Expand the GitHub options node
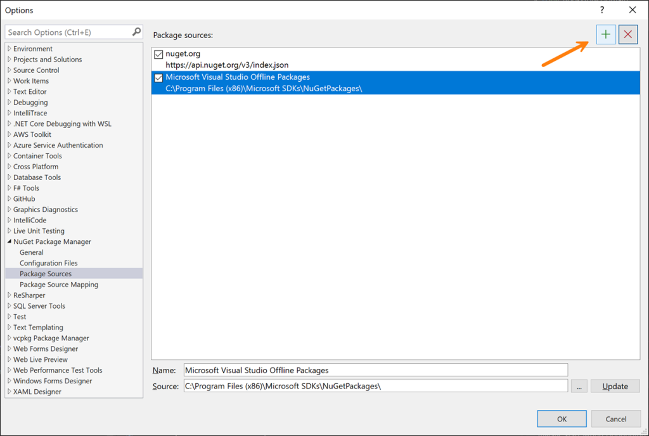Viewport: 649px width, 436px height. 9,198
